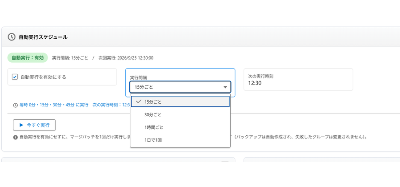
Task: Click the 実行間隔: 15分ごと status text
Action: click(x=70, y=58)
